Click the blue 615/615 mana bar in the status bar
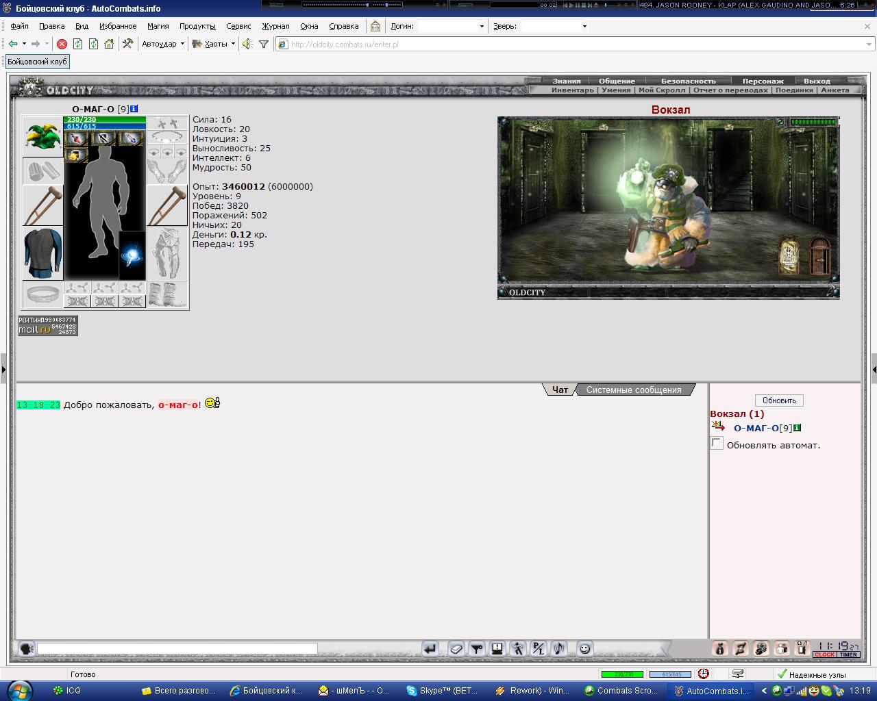The width and height of the screenshot is (877, 701). [x=670, y=674]
